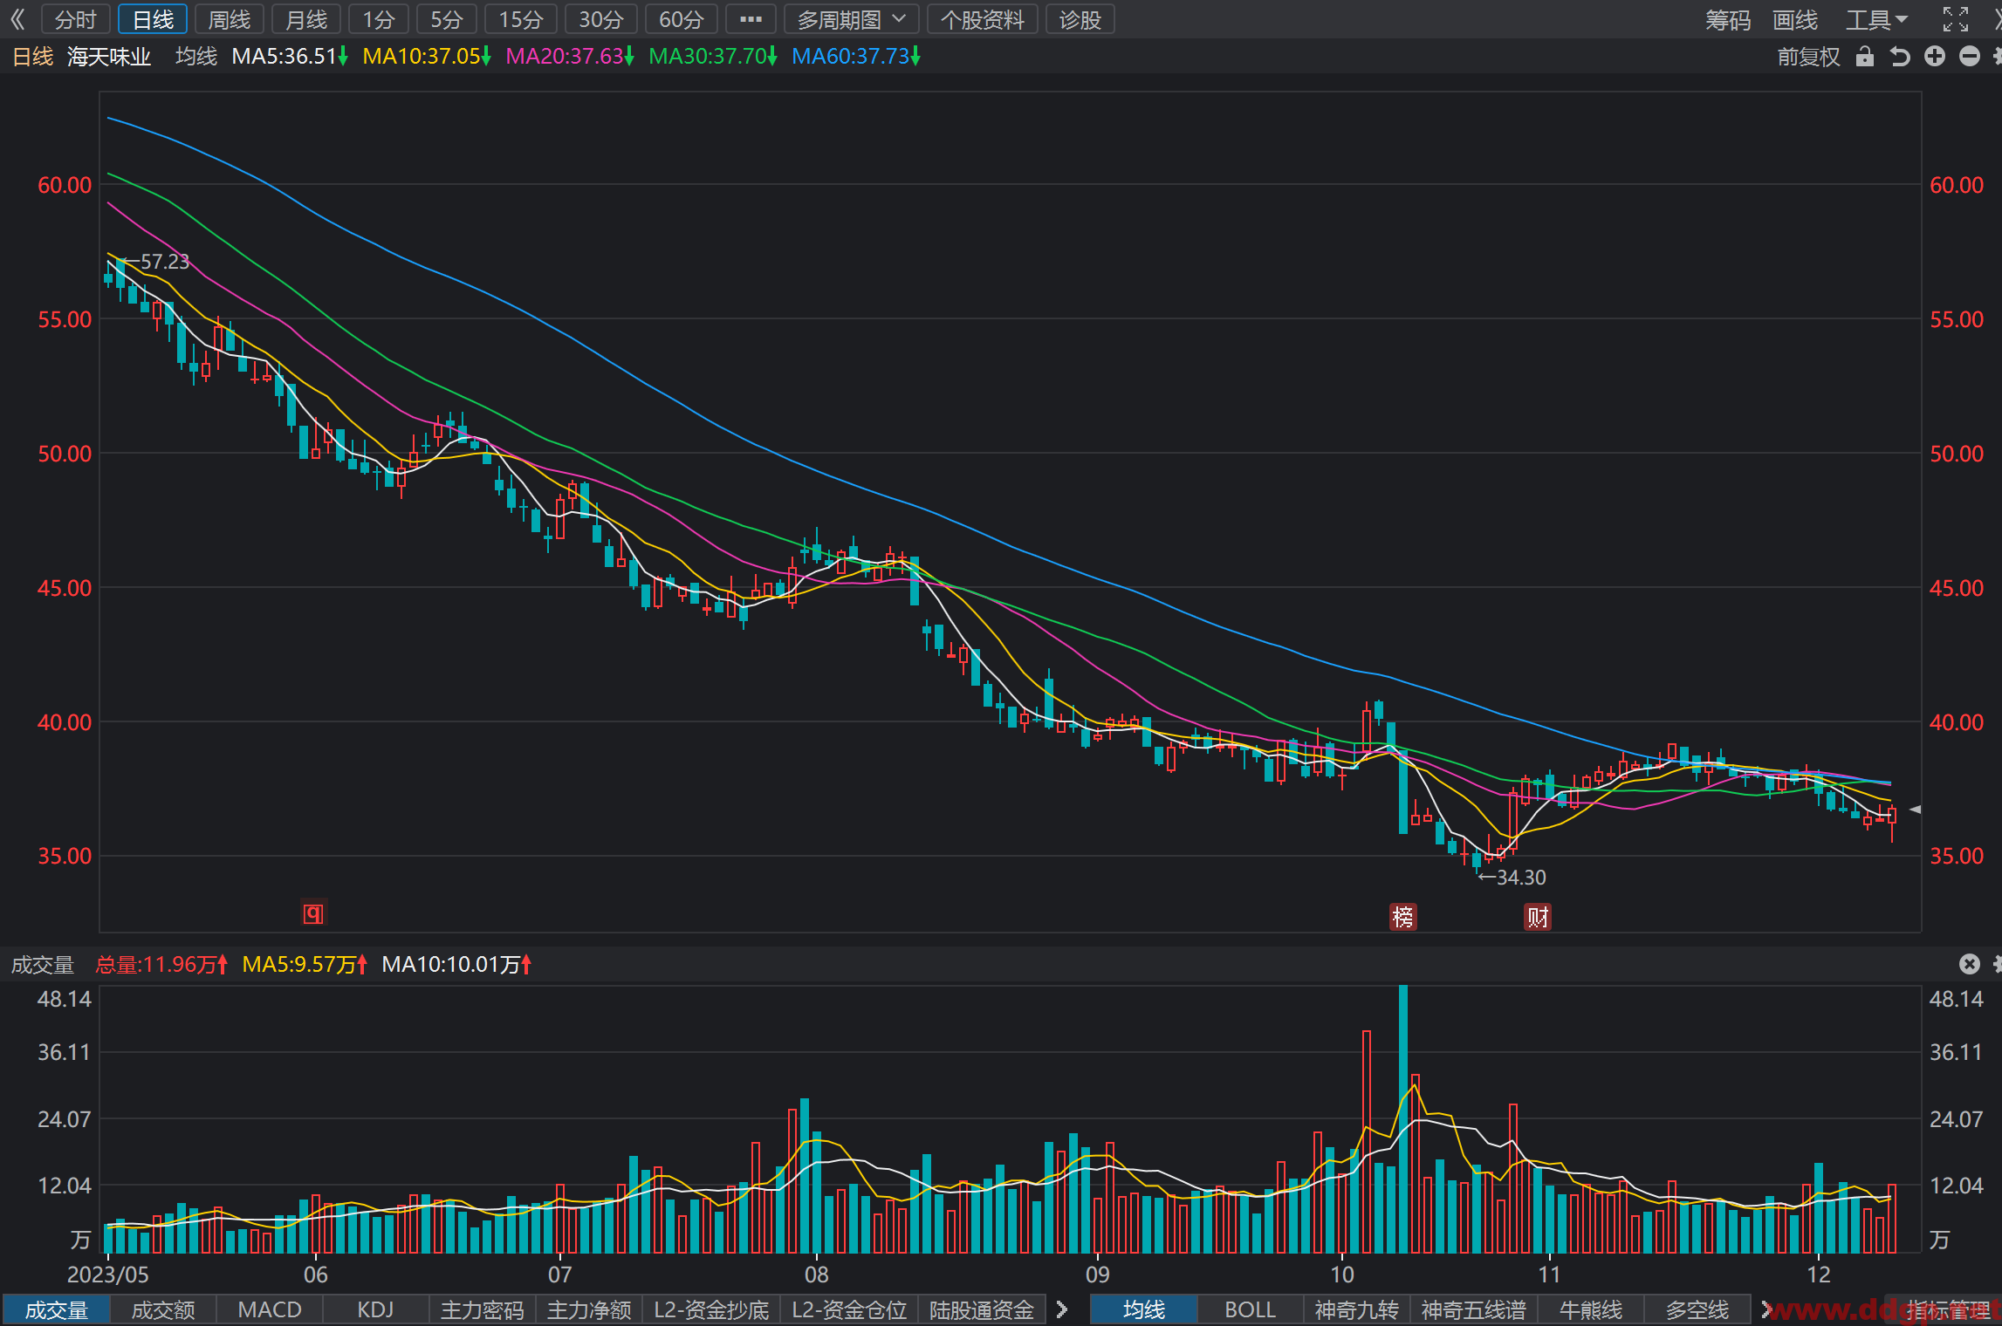Close the 成交量 volume indicator panel
This screenshot has height=1326, width=2002.
(1969, 964)
